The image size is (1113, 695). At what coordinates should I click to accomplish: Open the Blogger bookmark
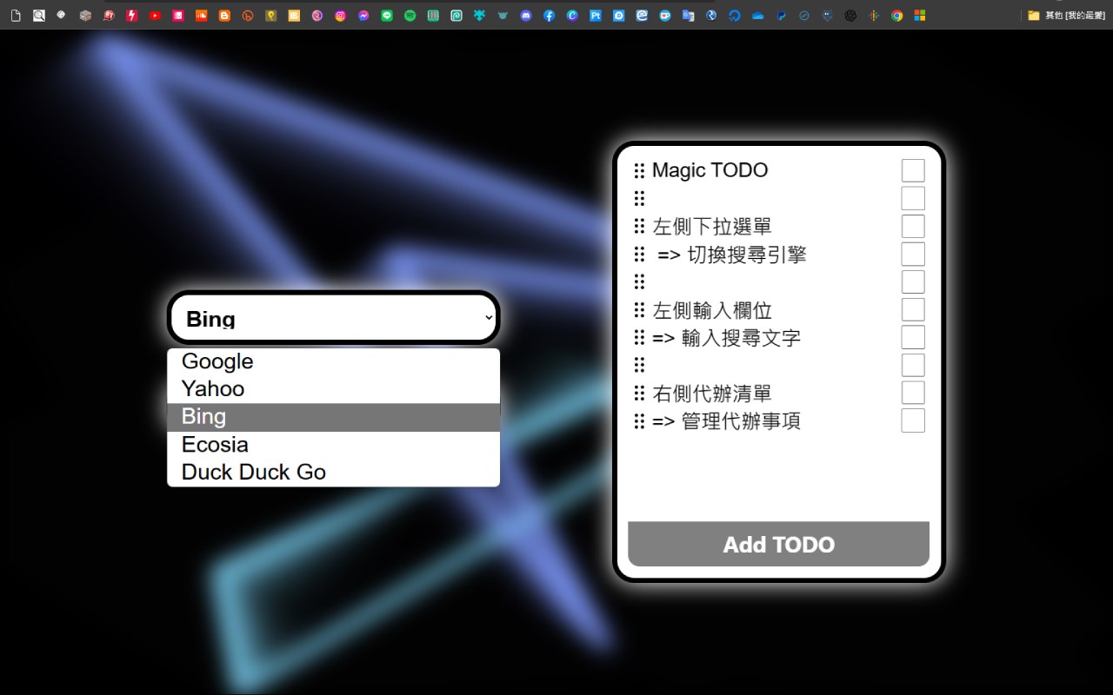click(x=224, y=16)
